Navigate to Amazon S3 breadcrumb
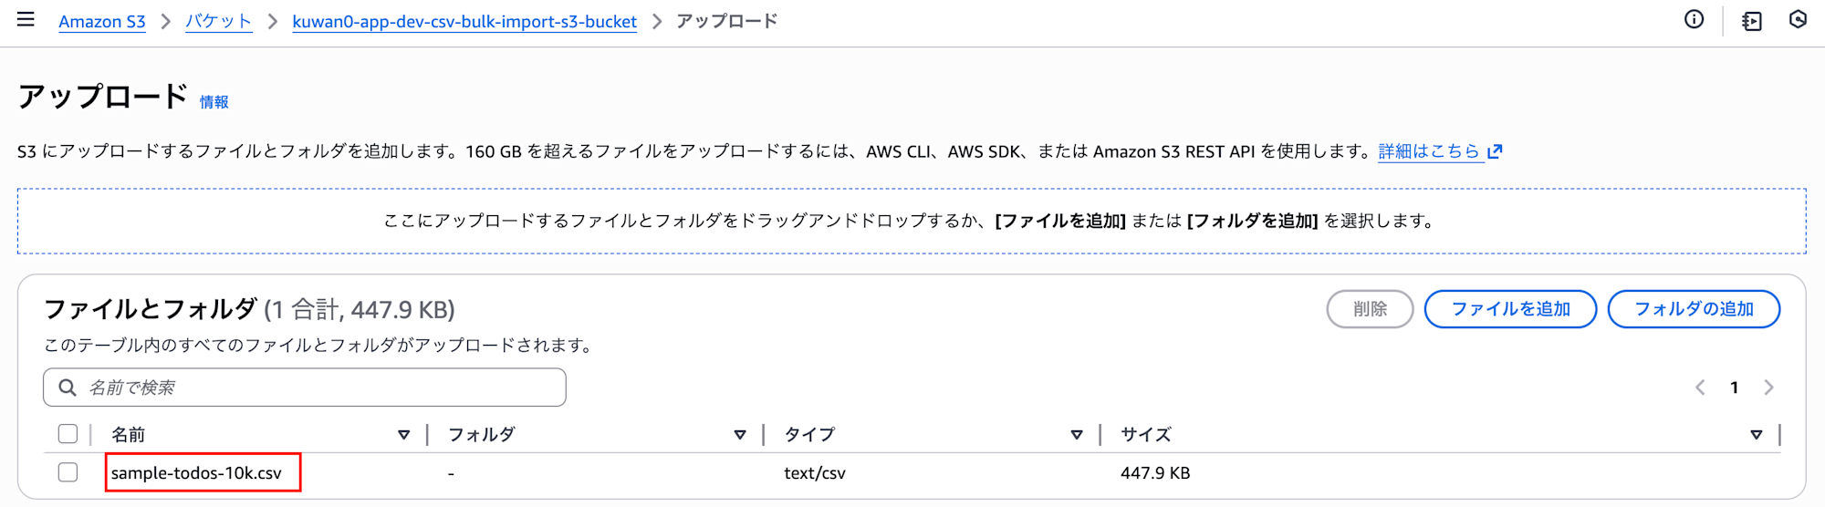Screen dimensions: 1825x507 coord(102,21)
